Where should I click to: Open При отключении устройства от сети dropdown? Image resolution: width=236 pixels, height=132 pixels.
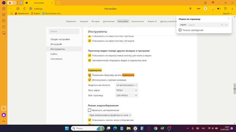(110, 115)
